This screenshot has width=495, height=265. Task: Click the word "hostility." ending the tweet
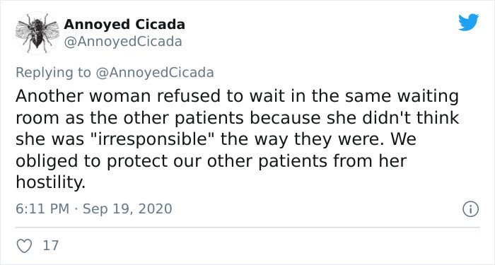[50, 182]
